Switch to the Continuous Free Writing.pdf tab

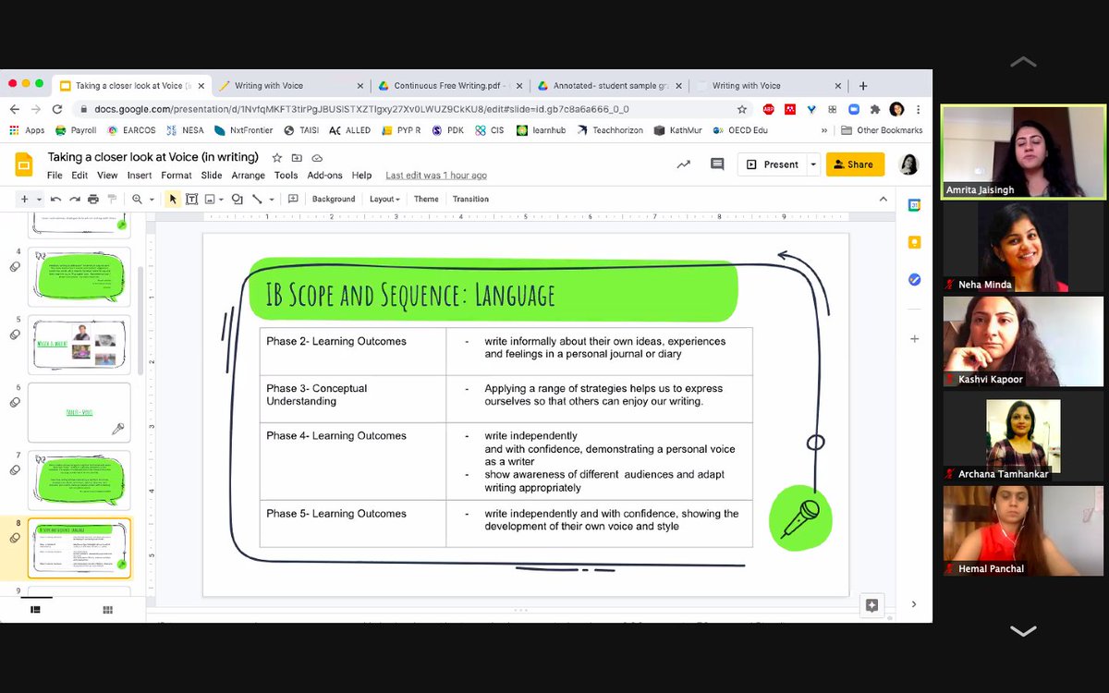point(448,84)
